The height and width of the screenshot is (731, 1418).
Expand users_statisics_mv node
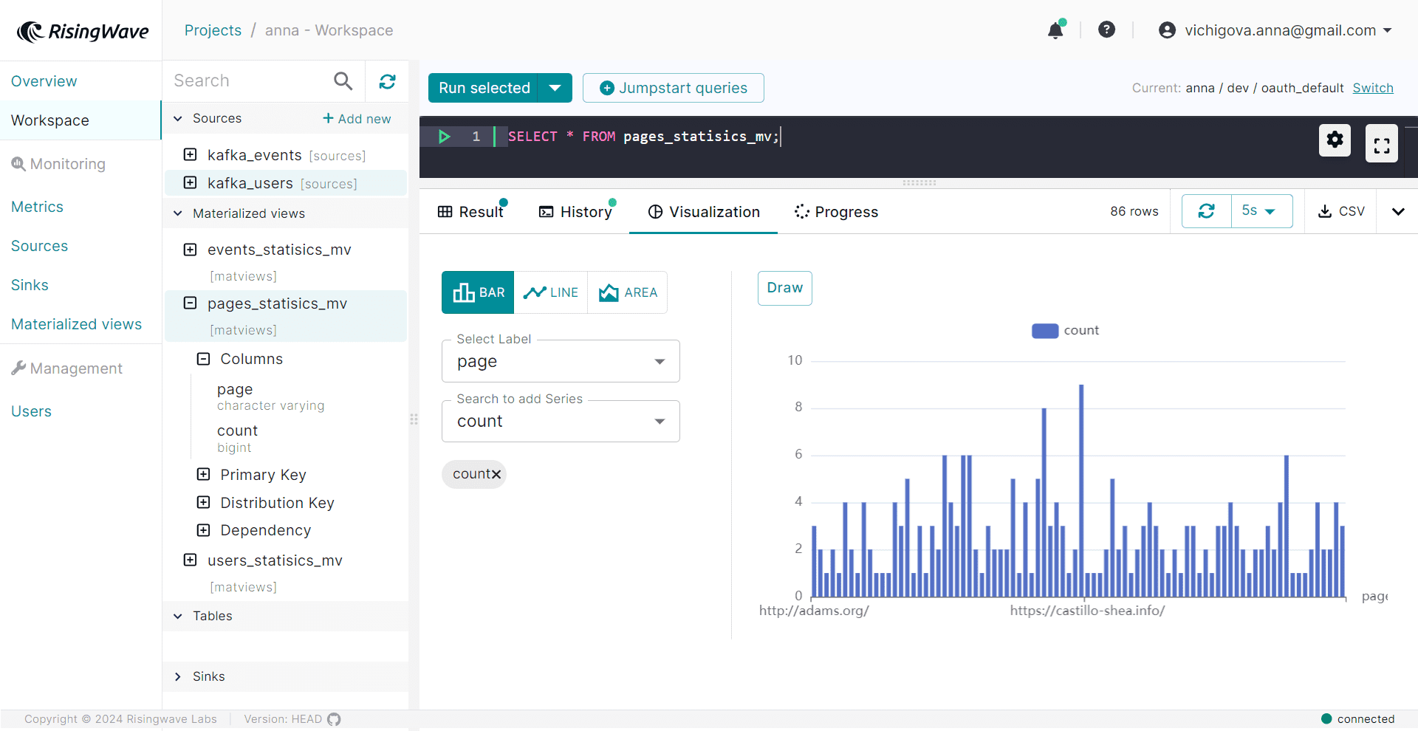[190, 560]
